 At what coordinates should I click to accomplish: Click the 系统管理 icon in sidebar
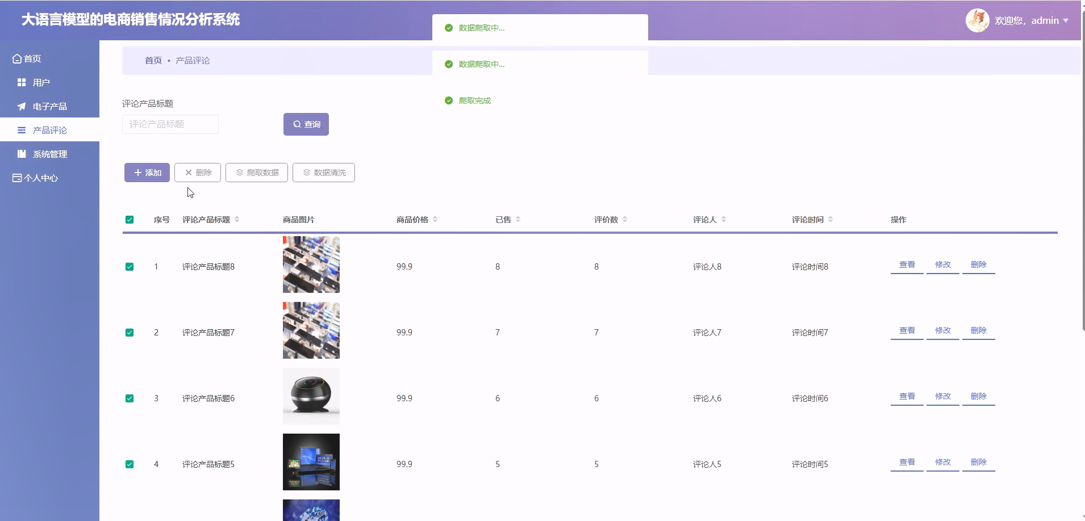tap(22, 154)
